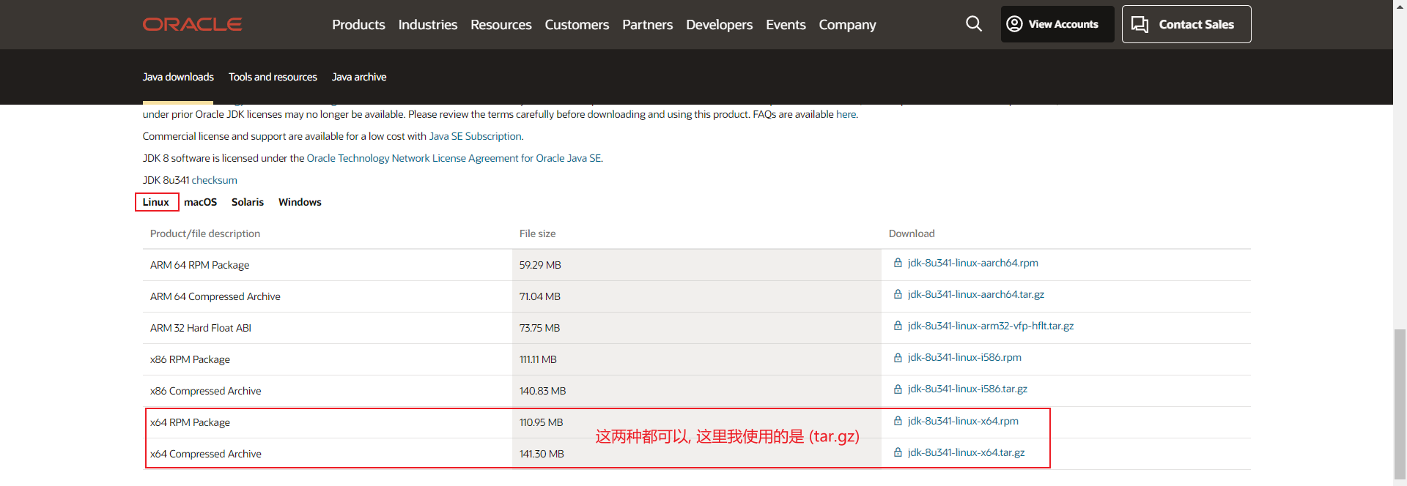The width and height of the screenshot is (1407, 486).
Task: Open the search magnifier icon
Action: pyautogui.click(x=974, y=24)
